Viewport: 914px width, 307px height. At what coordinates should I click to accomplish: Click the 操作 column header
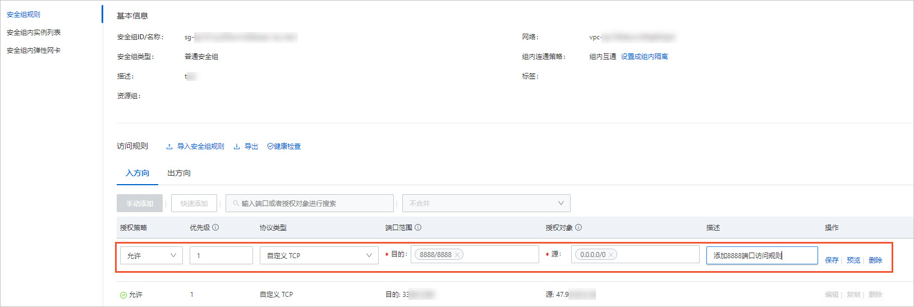tap(832, 228)
